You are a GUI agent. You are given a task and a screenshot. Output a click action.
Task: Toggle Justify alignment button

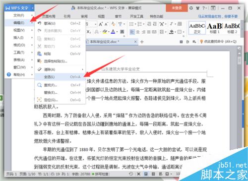coord(149,32)
